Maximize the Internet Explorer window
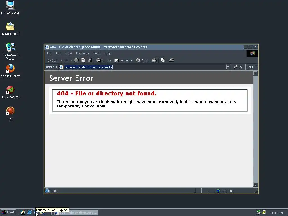This screenshot has height=216, width=288. [250, 47]
